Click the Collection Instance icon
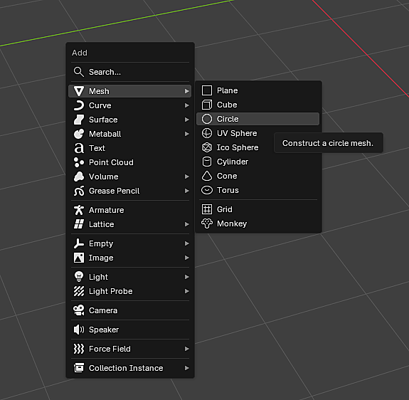The image size is (409, 400). coord(79,368)
